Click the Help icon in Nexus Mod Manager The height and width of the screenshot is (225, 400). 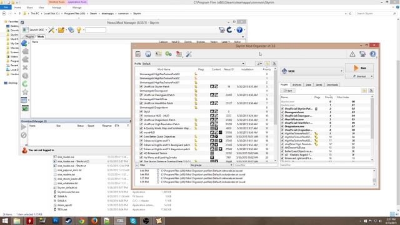[239, 30]
